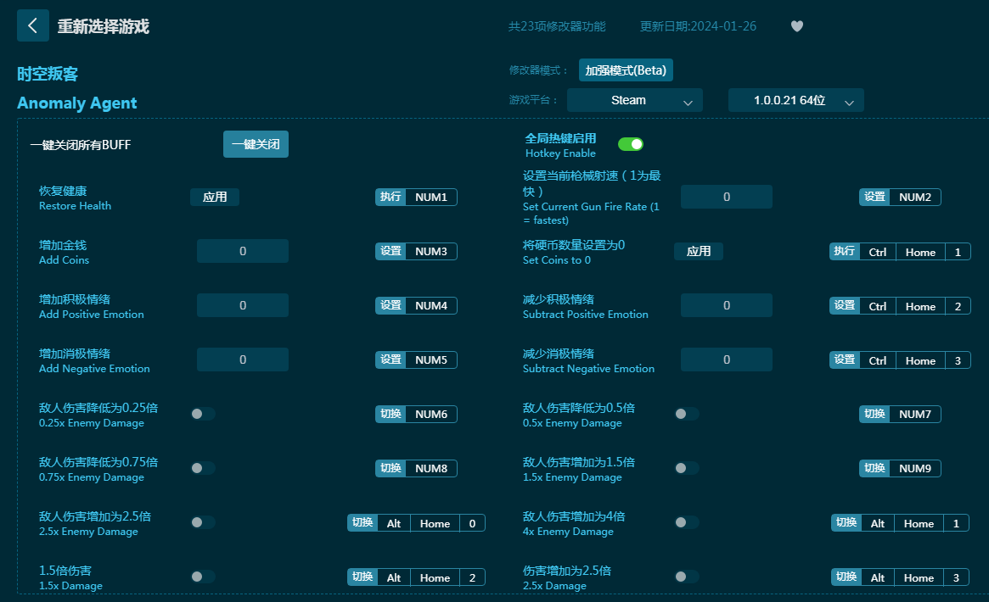Switch on the 2.5x Damage toggle
989x602 pixels.
(x=686, y=577)
